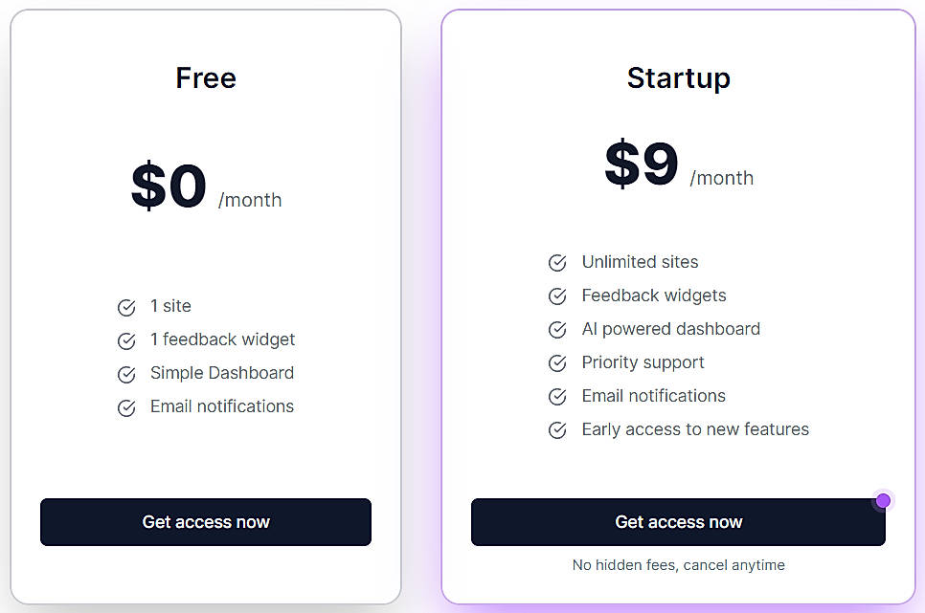Click 'Get access now' on the Free plan
925x613 pixels.
pyautogui.click(x=205, y=522)
